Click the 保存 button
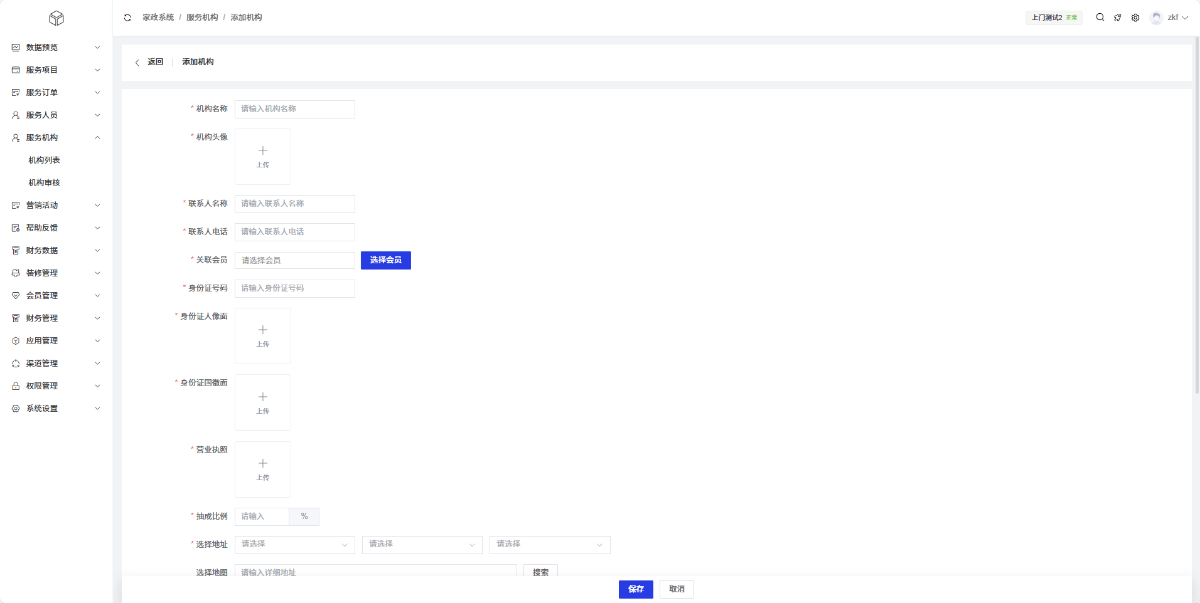Image resolution: width=1200 pixels, height=603 pixels. pos(636,589)
